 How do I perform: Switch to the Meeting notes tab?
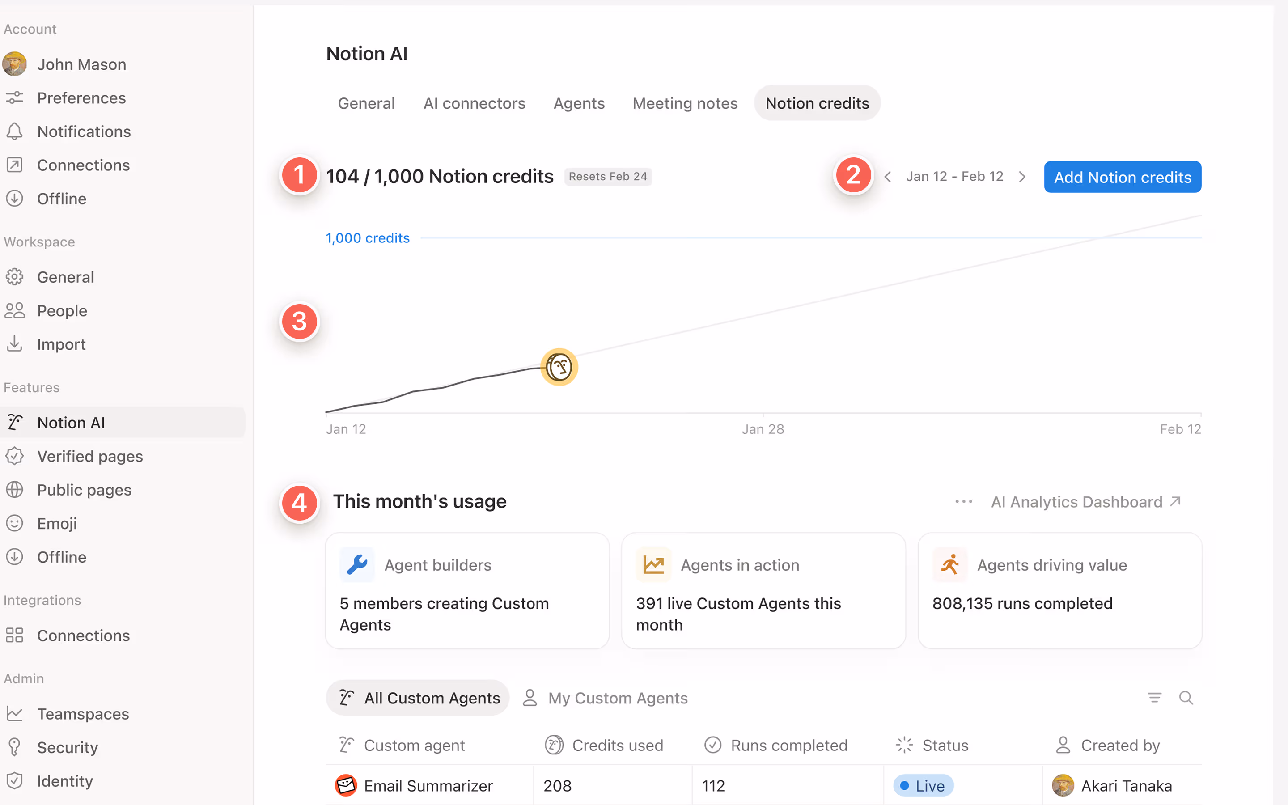[684, 103]
